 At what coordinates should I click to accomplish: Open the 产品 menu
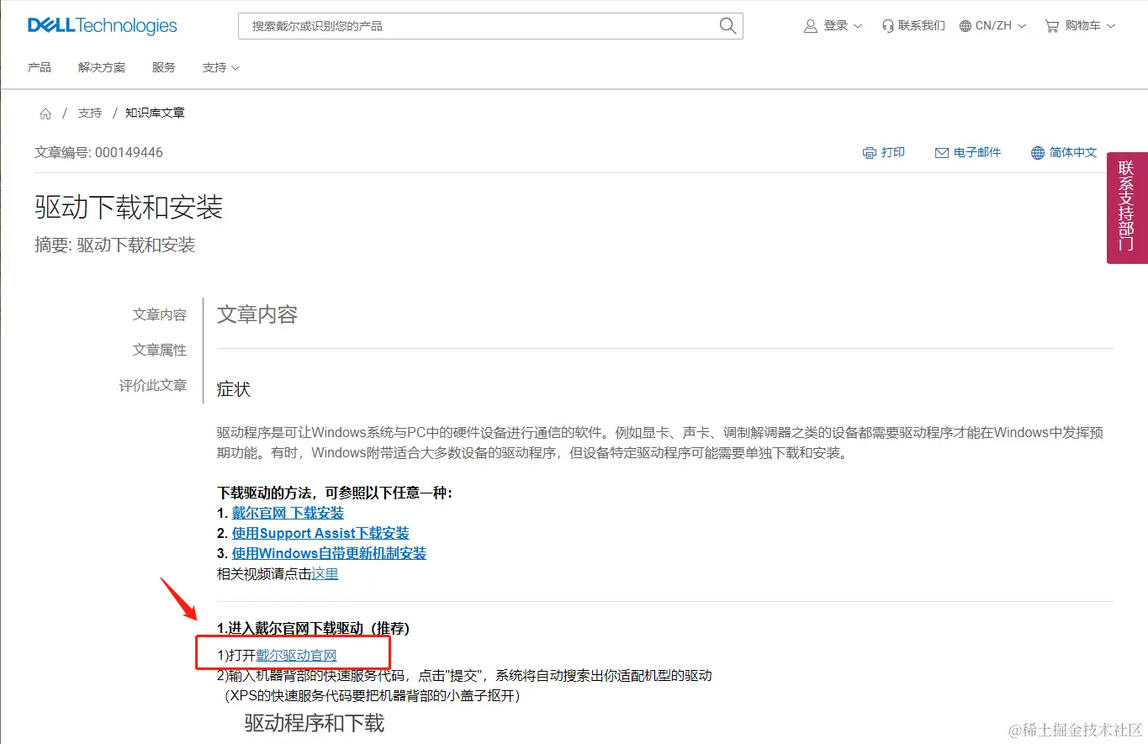pyautogui.click(x=40, y=67)
